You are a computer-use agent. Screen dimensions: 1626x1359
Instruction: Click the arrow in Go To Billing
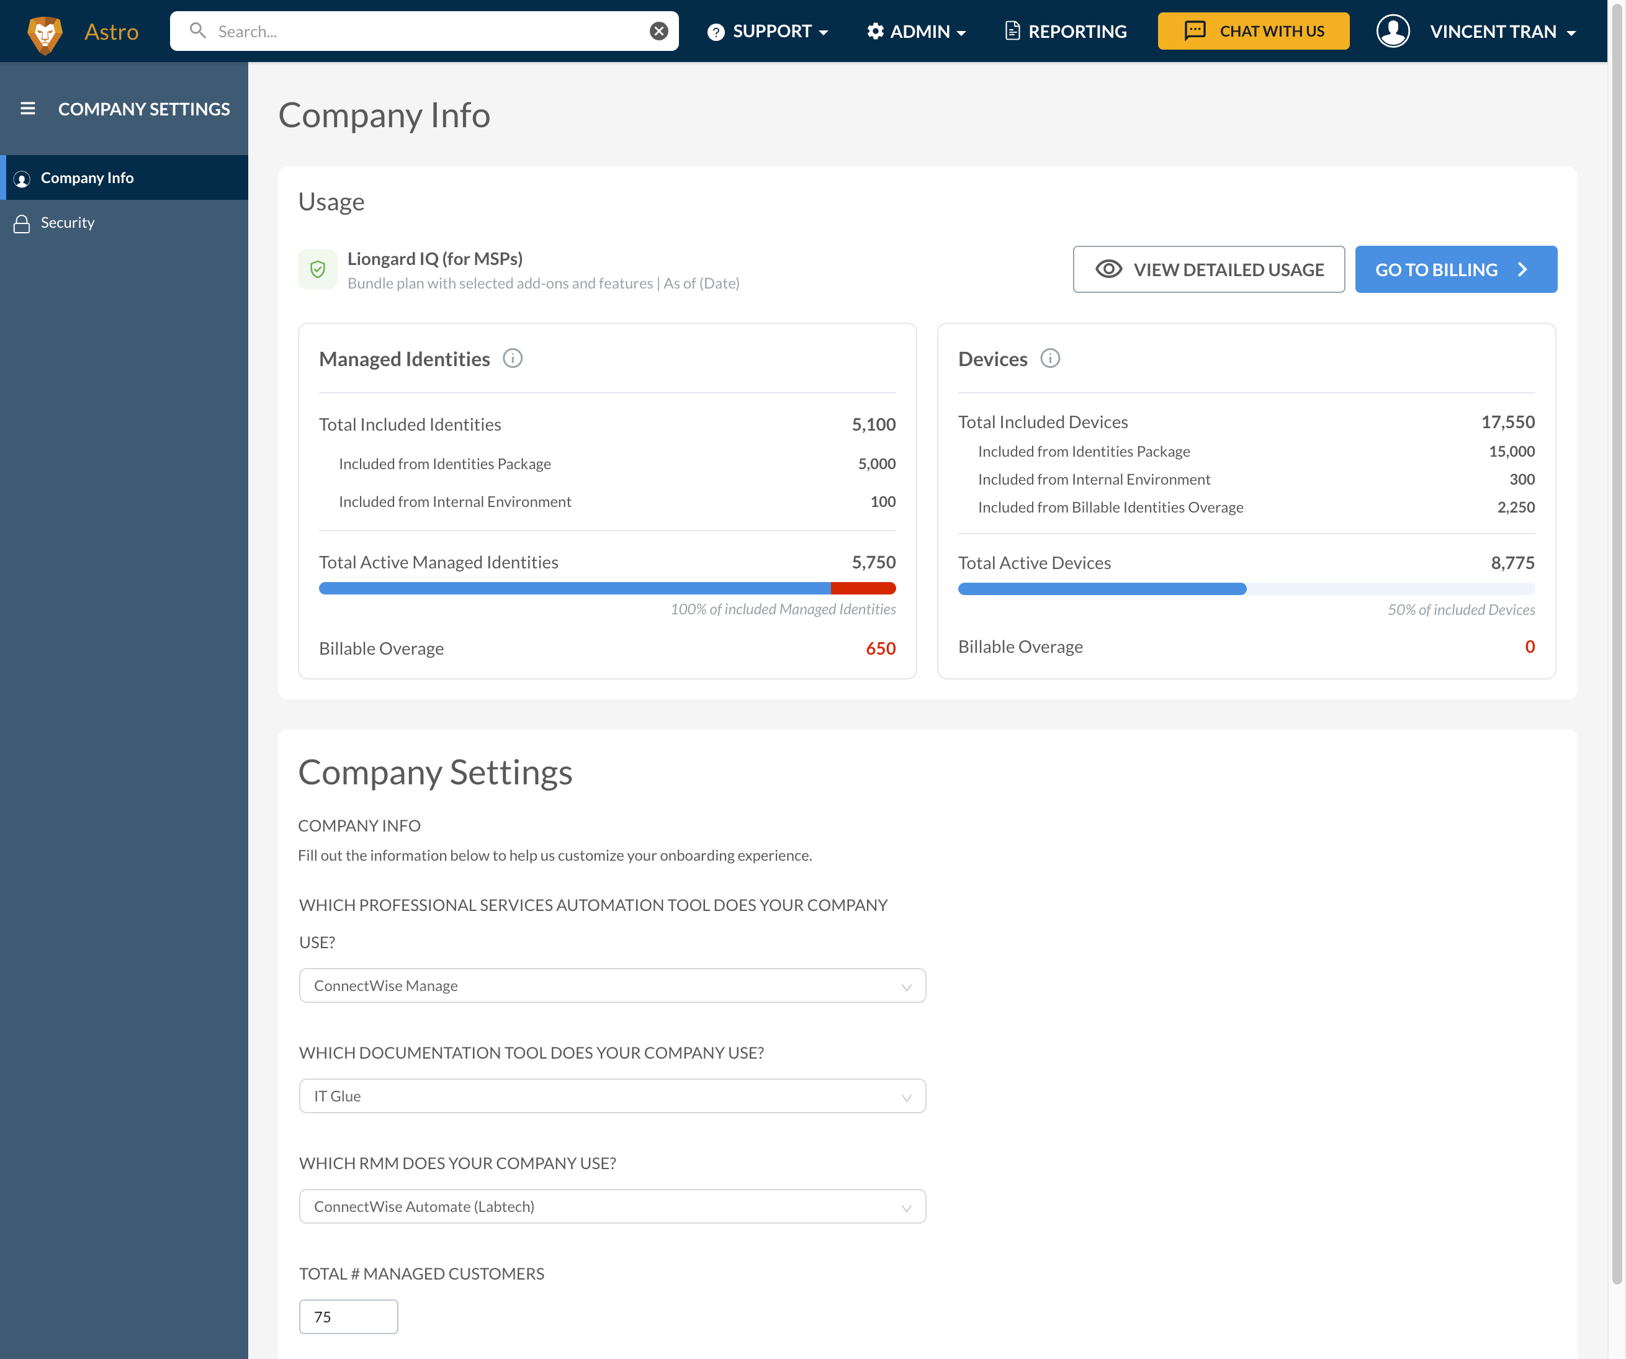pos(1523,269)
